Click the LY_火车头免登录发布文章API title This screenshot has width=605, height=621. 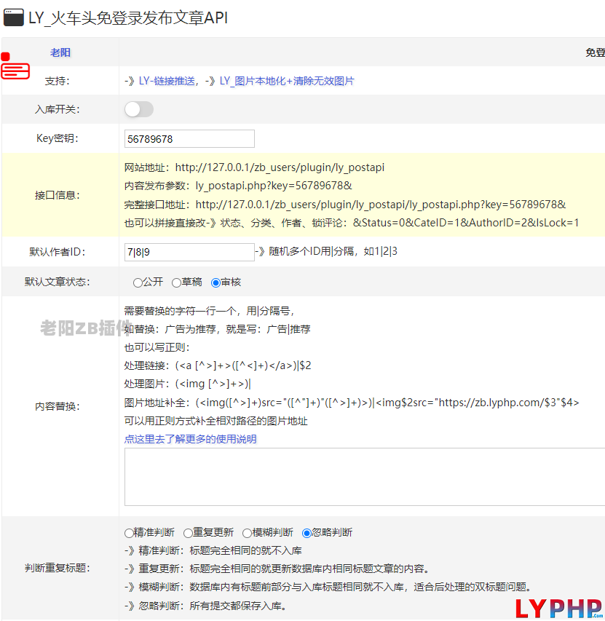click(128, 17)
